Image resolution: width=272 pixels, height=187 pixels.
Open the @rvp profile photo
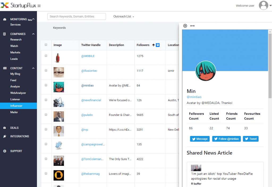59,131
